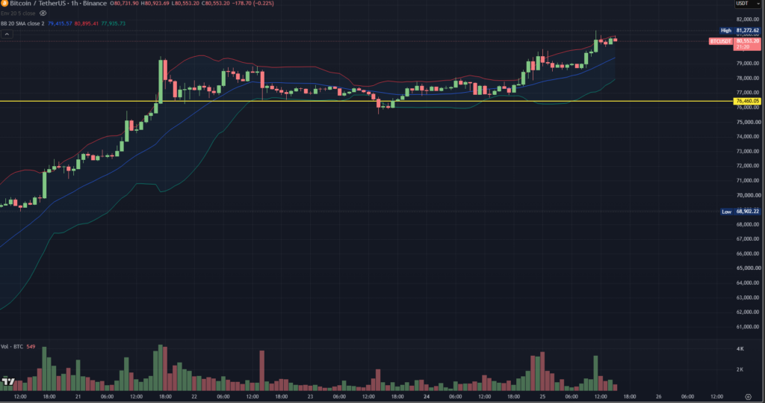Click the orange Bitcoin symbol icon
The height and width of the screenshot is (403, 765).
[x=4, y=4]
